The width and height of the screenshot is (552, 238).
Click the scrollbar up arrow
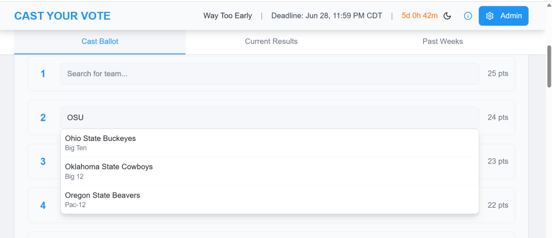[549, 3]
